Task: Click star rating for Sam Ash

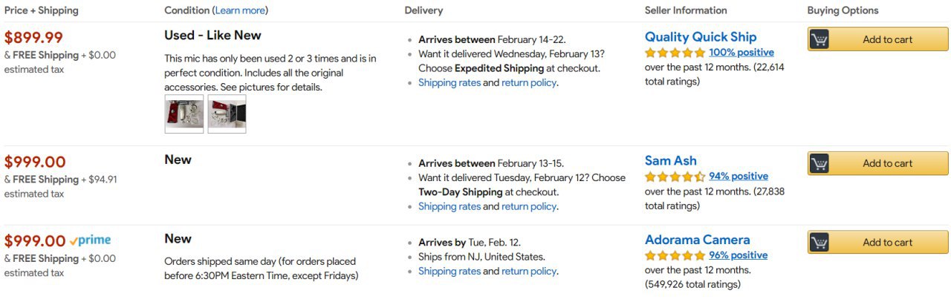Action: pos(675,177)
